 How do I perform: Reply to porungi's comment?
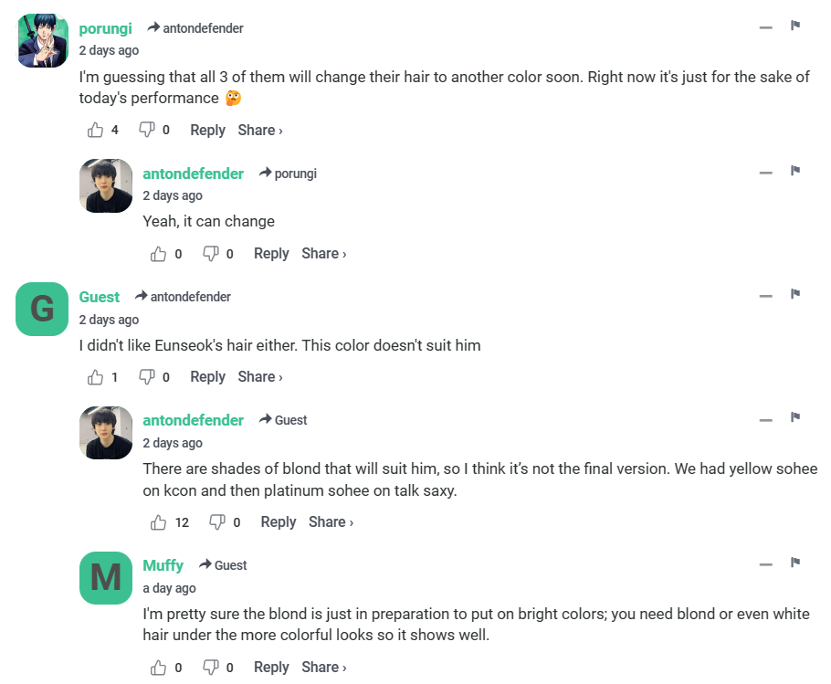tap(207, 131)
